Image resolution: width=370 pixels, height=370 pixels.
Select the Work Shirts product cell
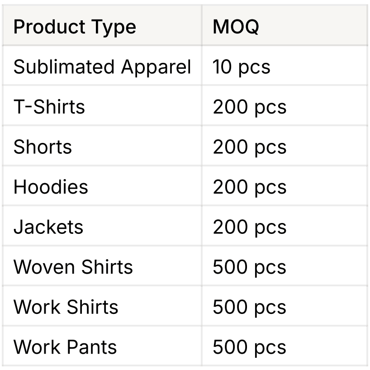(x=66, y=307)
